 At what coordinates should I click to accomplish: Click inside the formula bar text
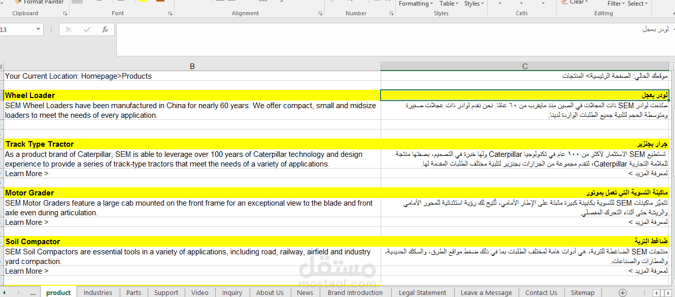pyautogui.click(x=393, y=39)
